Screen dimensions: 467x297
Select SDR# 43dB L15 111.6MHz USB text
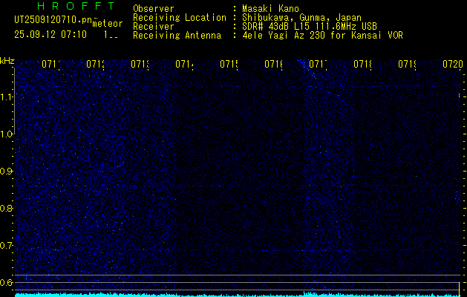310,27
